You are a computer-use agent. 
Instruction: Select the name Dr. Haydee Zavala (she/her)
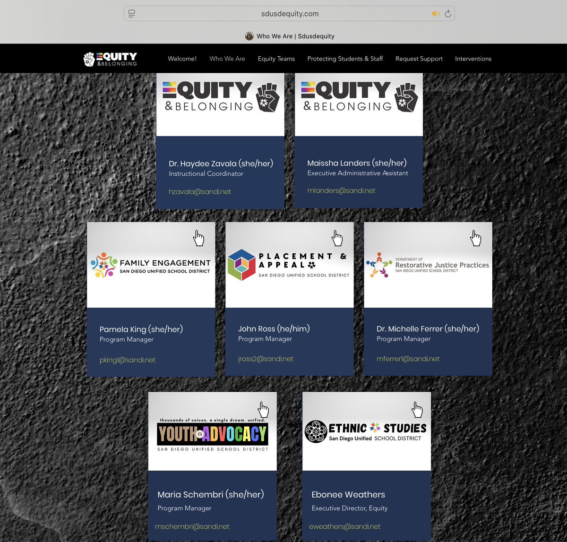tap(221, 163)
